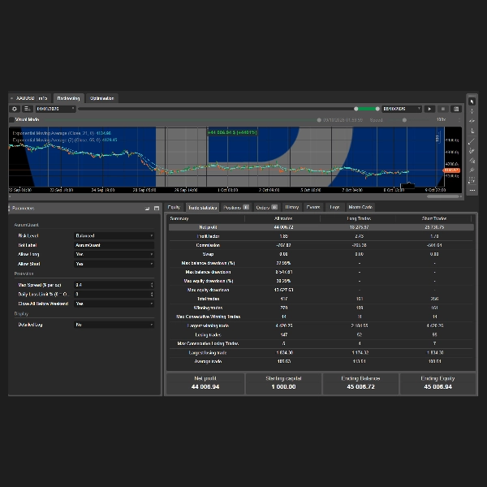Select the cursor pointer tool in drawing toolbar
This screenshot has height=487, width=487.
point(472,101)
